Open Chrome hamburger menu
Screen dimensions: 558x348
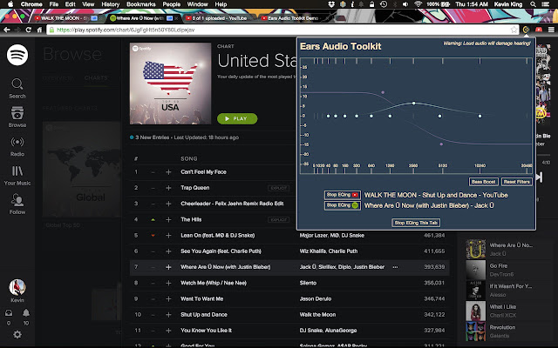551,30
